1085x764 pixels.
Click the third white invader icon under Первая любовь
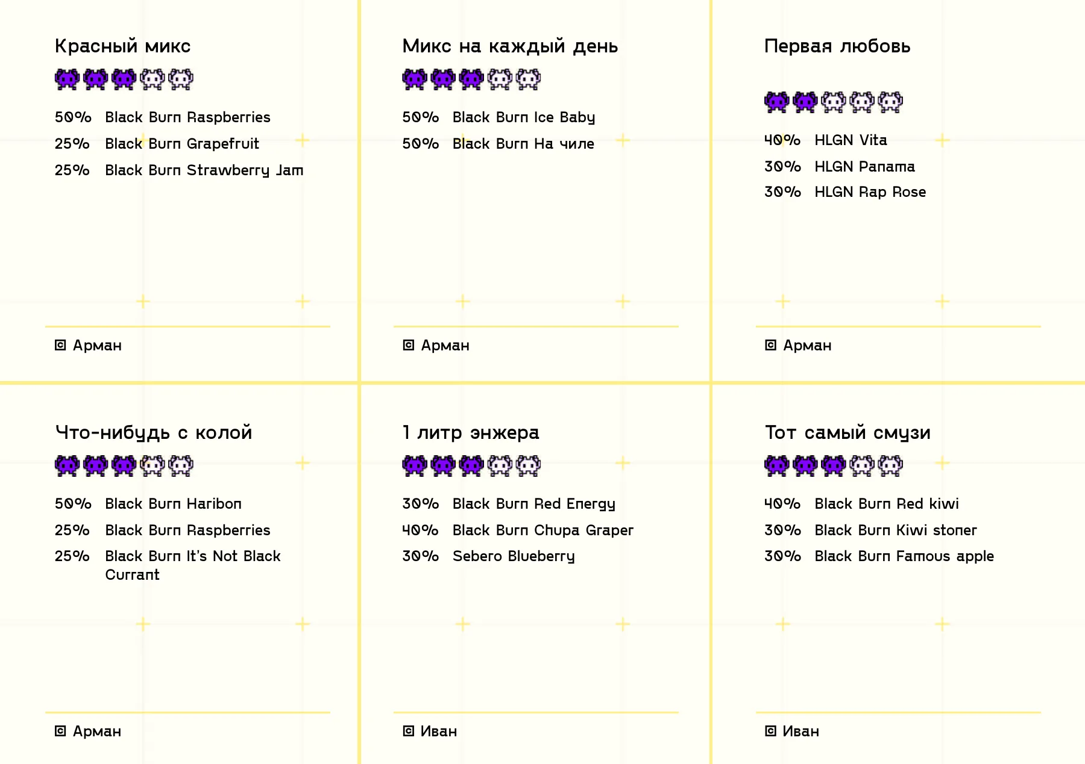[834, 102]
